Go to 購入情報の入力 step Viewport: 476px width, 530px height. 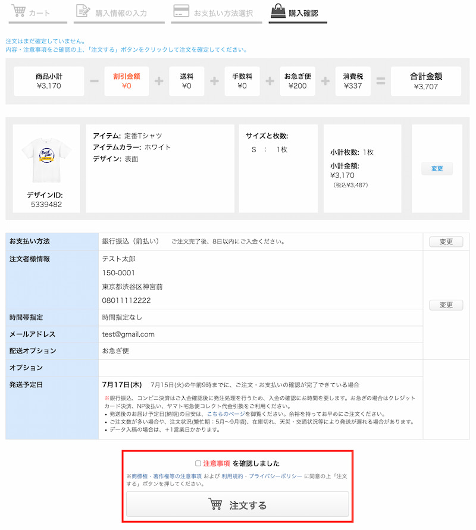(x=119, y=12)
